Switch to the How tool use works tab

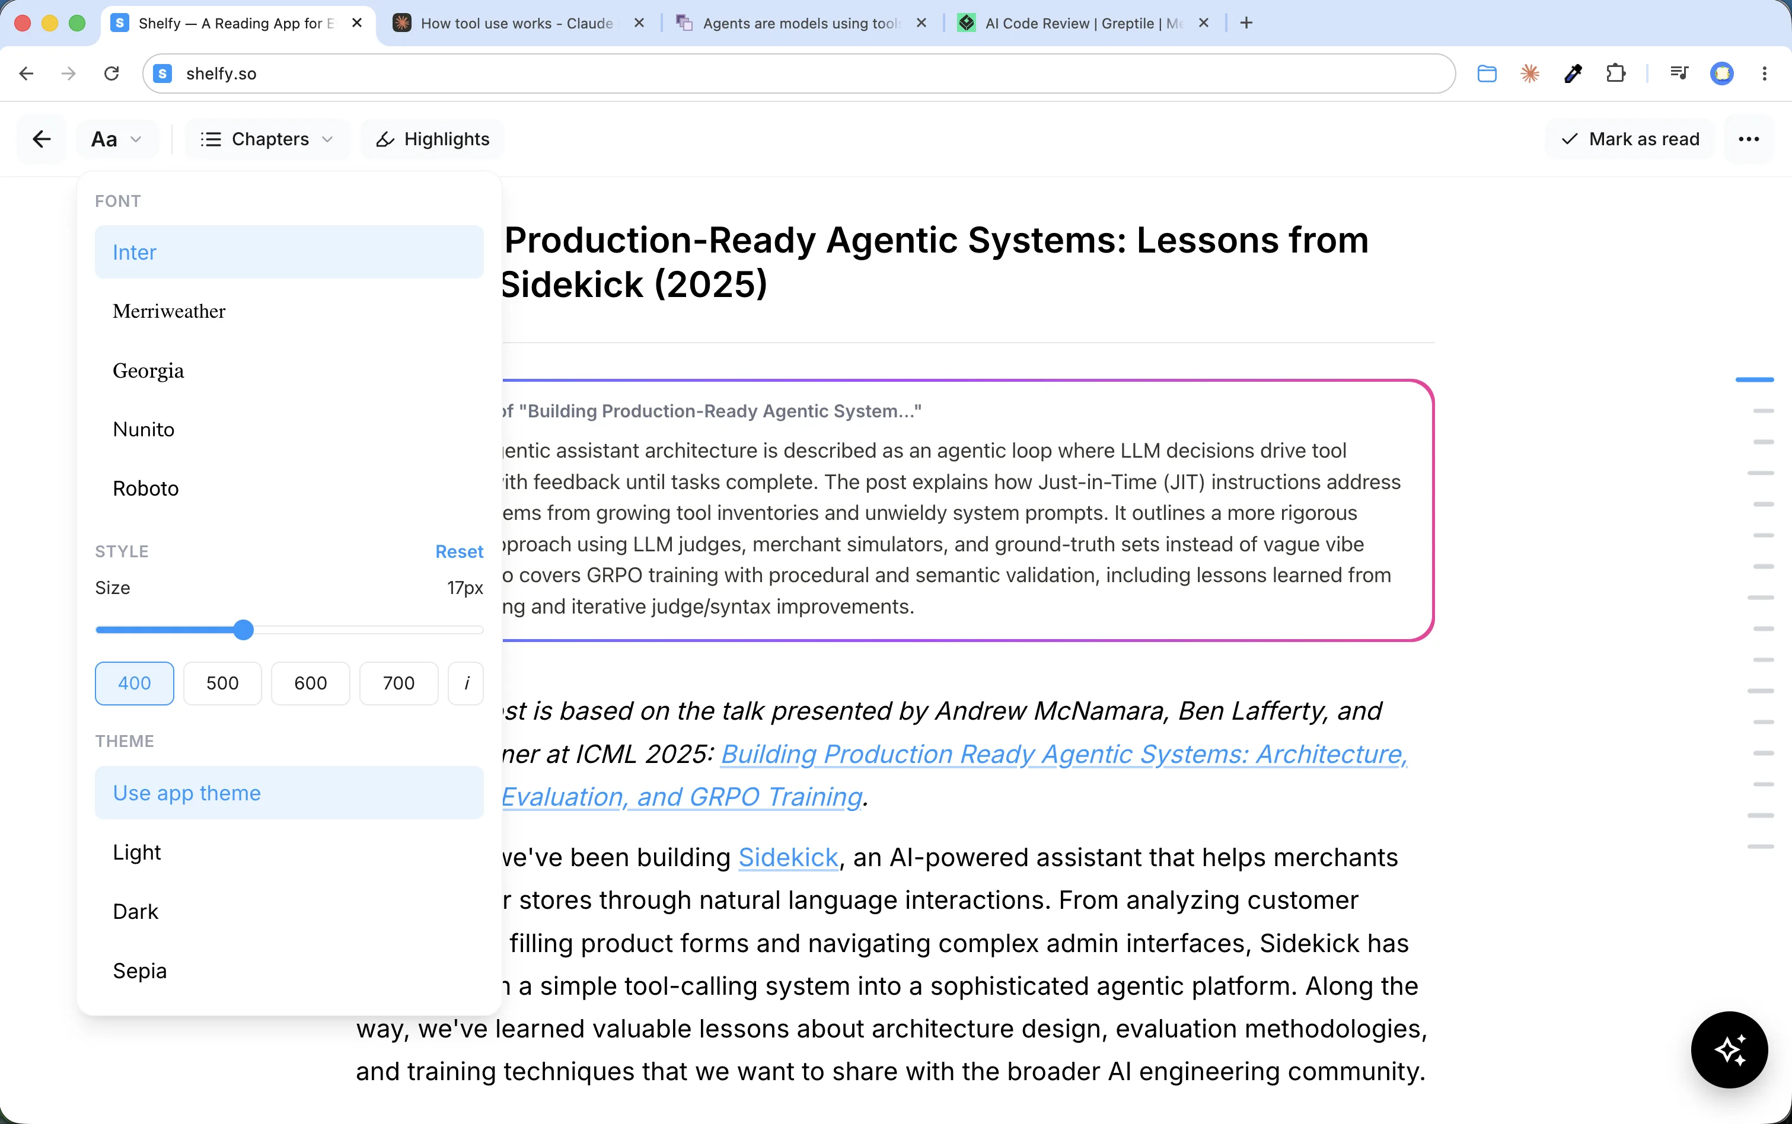(516, 23)
